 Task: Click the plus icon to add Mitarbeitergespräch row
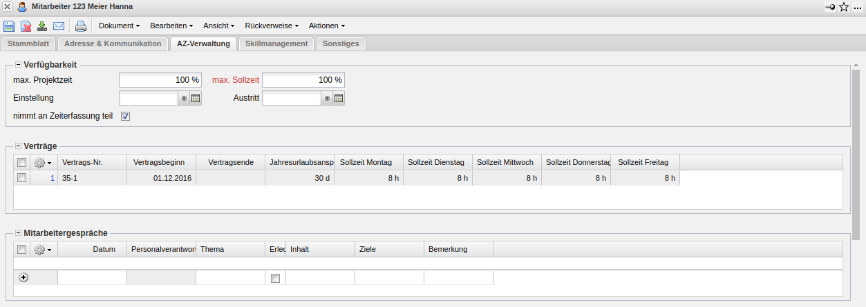click(23, 277)
